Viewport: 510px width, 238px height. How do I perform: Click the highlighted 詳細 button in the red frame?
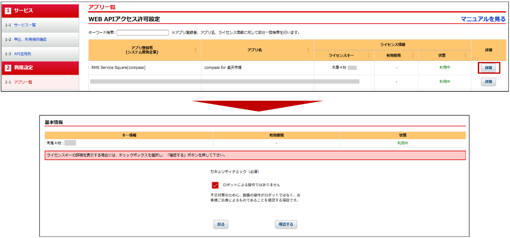488,68
